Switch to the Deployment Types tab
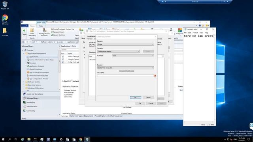Viewport: 253px width, 142px height. click(76, 116)
